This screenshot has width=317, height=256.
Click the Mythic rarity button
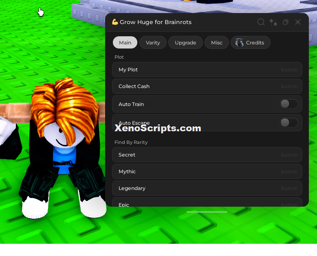207,172
